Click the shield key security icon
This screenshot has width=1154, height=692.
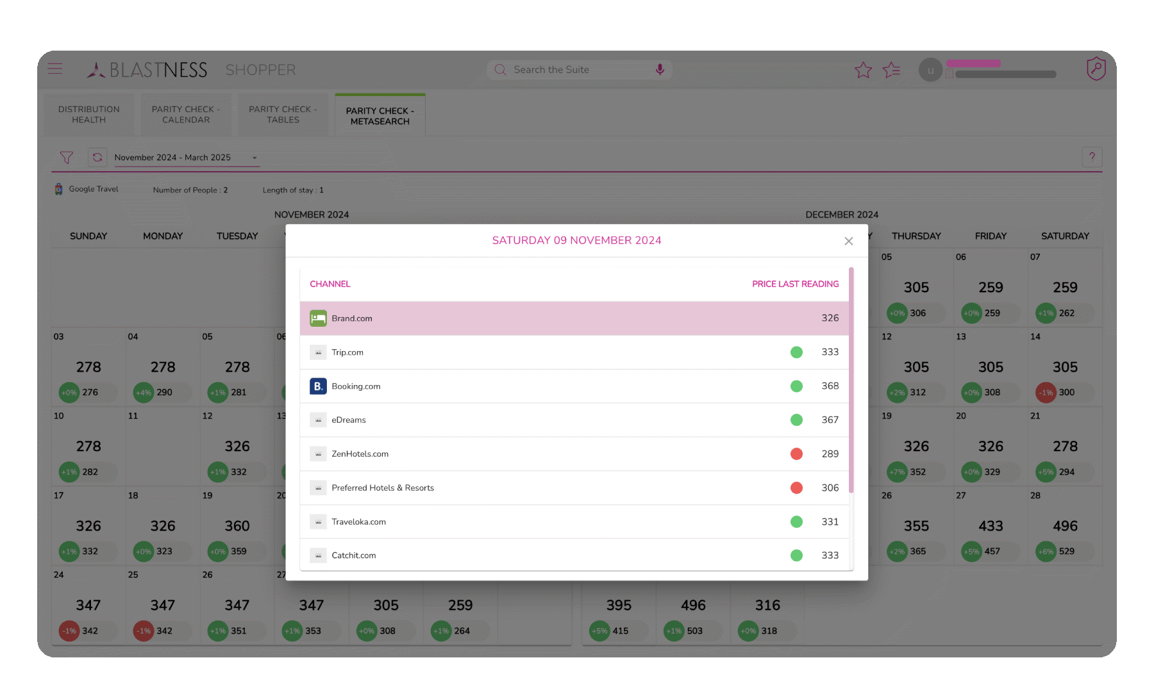click(x=1096, y=69)
